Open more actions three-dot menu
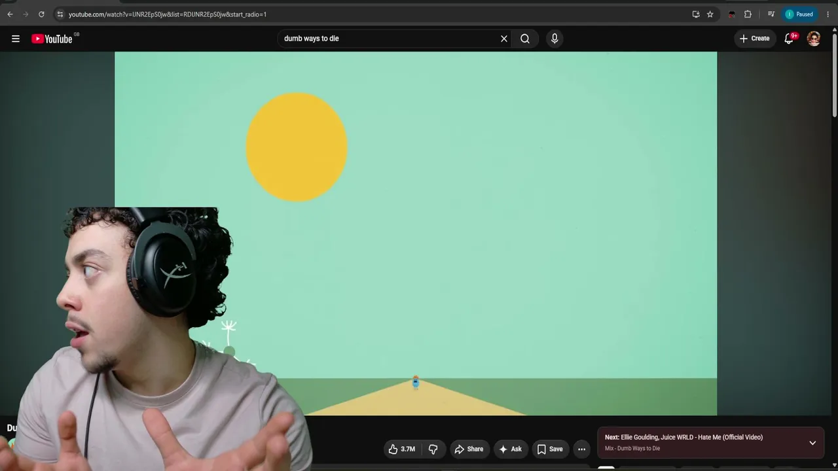The image size is (838, 471). click(581, 449)
